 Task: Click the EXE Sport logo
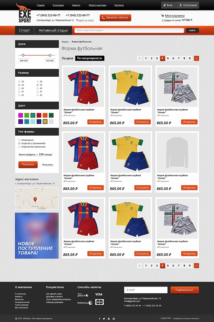[x=24, y=13]
